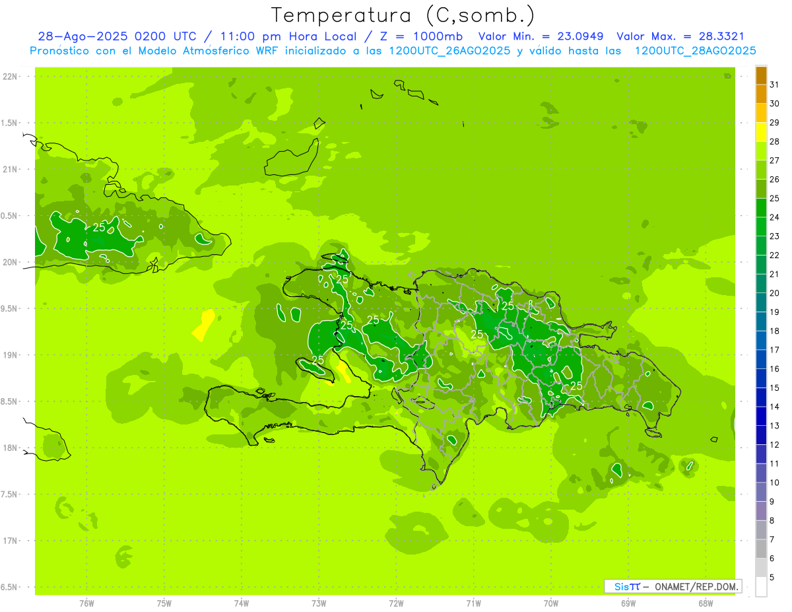This screenshot has height=612, width=792.
Task: Click the 68W longitude label
Action: pos(706,603)
